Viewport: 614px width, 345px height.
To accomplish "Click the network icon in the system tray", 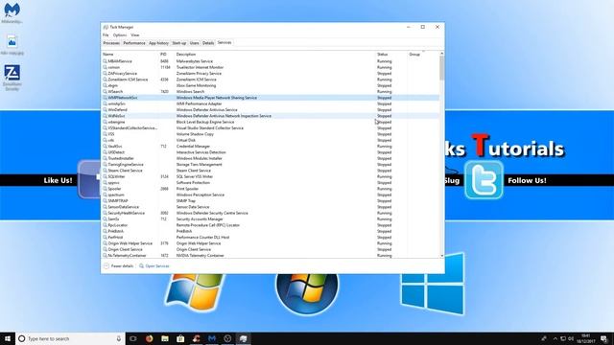I will pos(563,338).
